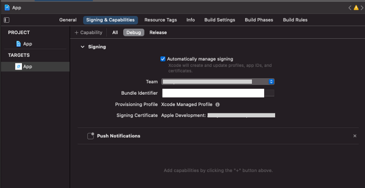Click Xcode Managed Profile text
Screen dimensions: 365x188
pos(187,105)
